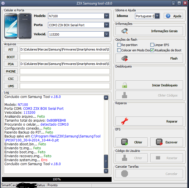Check the Limpar EFS option
Viewport: 189px width, 188px height.
152,45
